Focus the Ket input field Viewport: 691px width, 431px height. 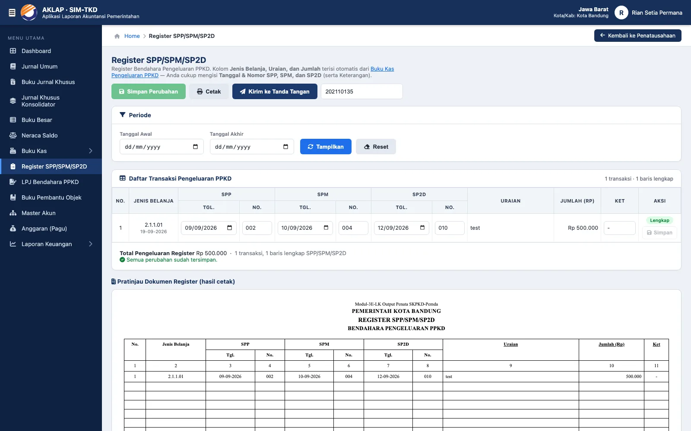point(619,228)
